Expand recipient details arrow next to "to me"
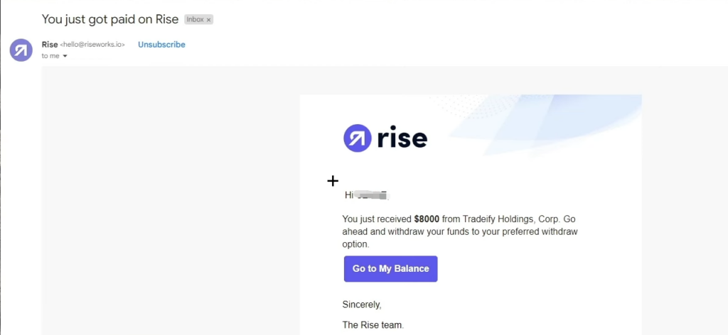Screen dimensions: 728x335 click(65, 56)
